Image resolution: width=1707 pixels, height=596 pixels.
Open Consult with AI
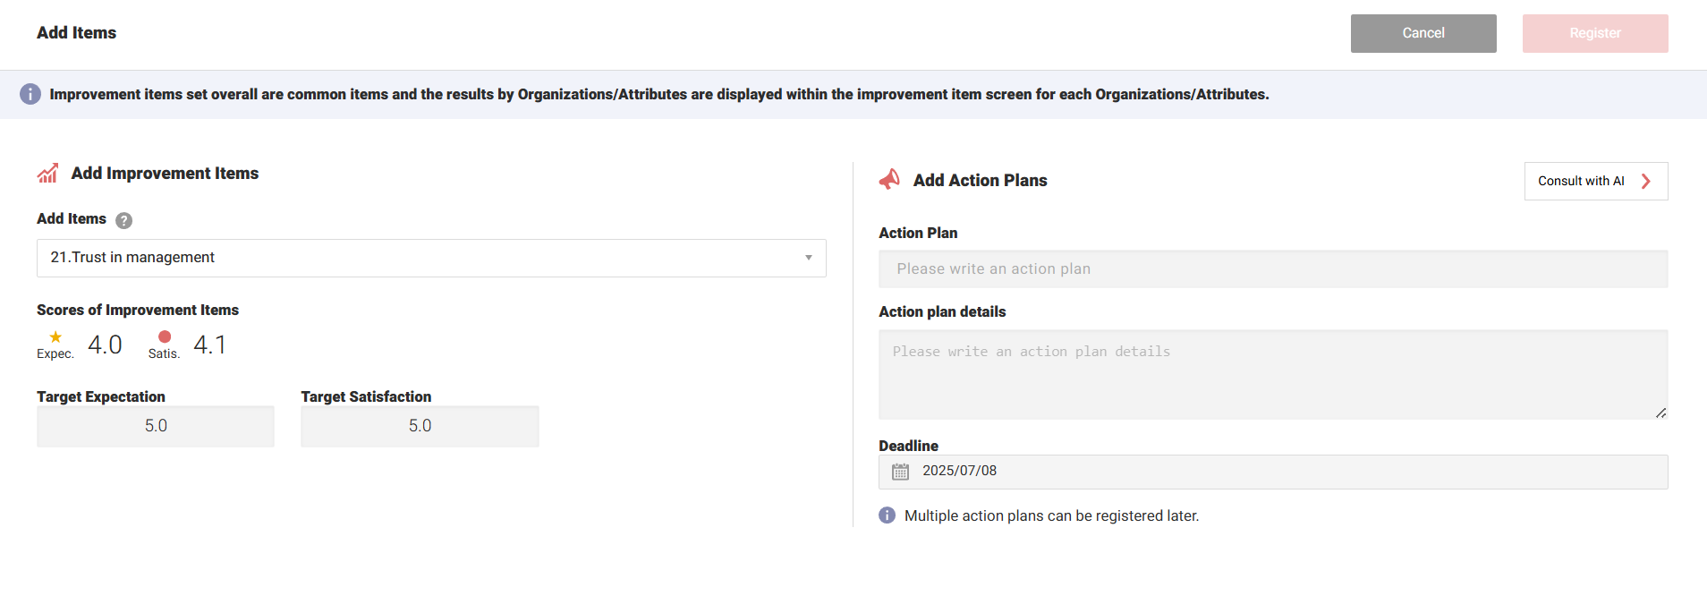tap(1582, 181)
